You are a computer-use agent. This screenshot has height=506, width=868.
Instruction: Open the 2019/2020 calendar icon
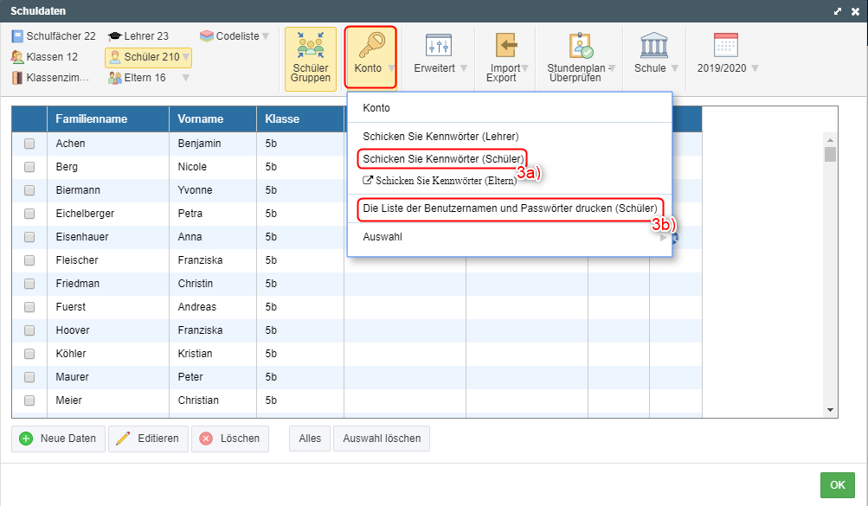[725, 46]
